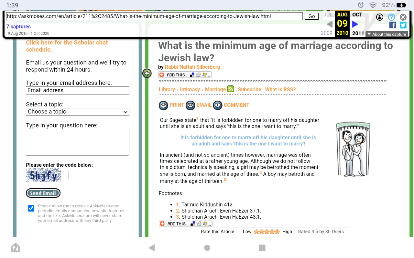Image resolution: width=414 pixels, height=258 pixels.
Task: Open the Choose a topic dropdown
Action: [x=78, y=112]
